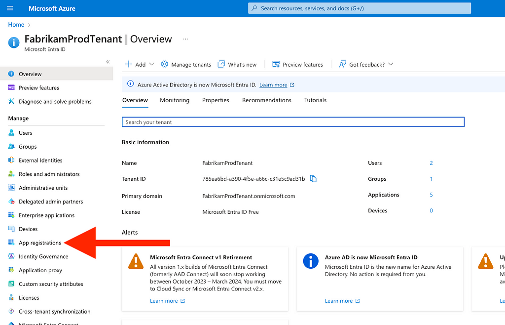Focus the global search resources box
The height and width of the screenshot is (325, 505).
coord(360,8)
